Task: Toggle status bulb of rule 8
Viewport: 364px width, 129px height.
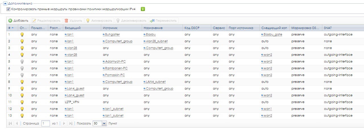Action: [22, 82]
